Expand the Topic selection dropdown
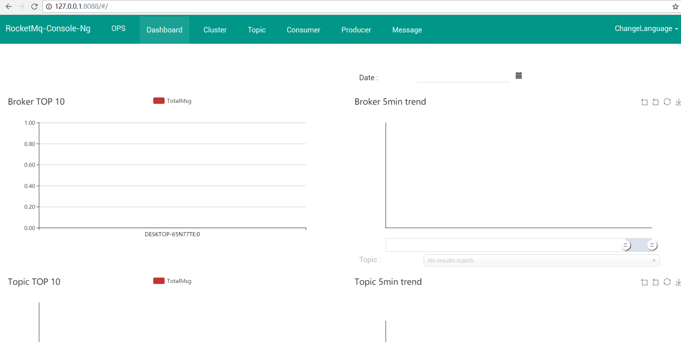The width and height of the screenshot is (681, 342). click(541, 260)
